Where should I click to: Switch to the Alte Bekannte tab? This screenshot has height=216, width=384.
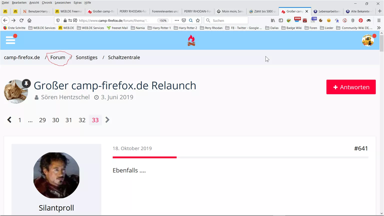(x=359, y=11)
